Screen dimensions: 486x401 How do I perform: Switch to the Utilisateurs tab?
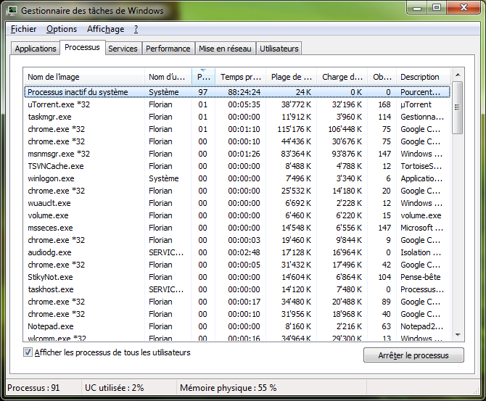[x=279, y=49]
